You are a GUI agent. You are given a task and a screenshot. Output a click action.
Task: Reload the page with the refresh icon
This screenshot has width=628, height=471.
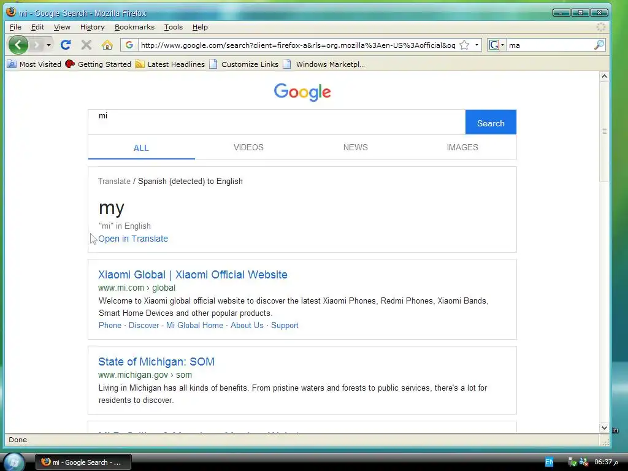click(x=66, y=45)
